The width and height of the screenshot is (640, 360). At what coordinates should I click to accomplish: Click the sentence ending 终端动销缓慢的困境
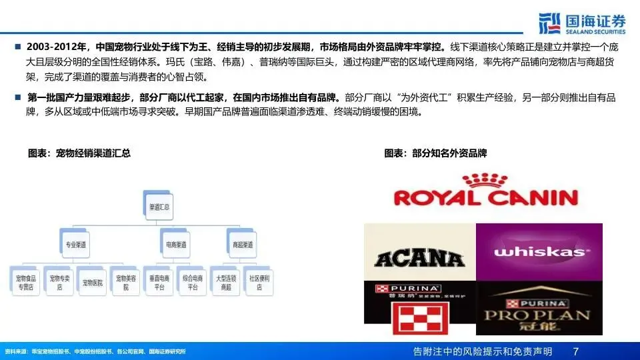304,112
